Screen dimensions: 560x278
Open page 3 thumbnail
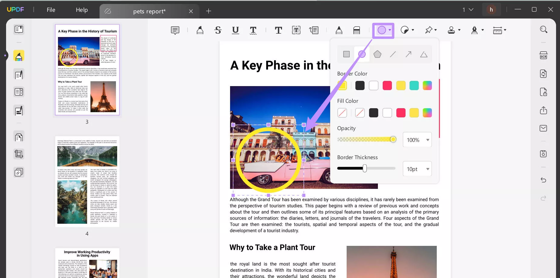point(87,70)
